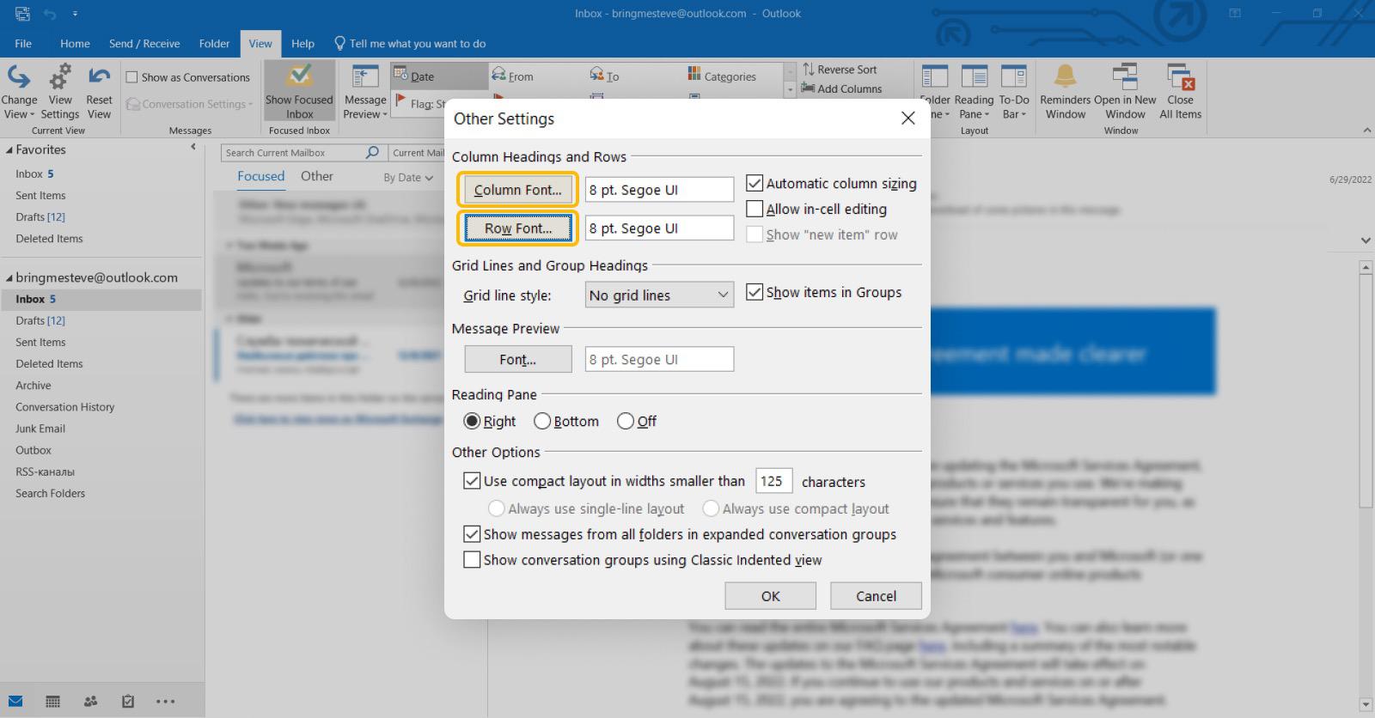The width and height of the screenshot is (1375, 718).
Task: Click the Reset View icon
Action: (99, 92)
